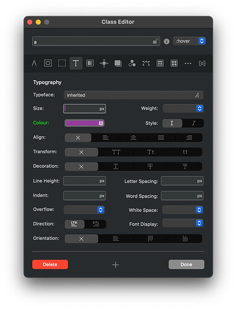Click the Done button
Image resolution: width=236 pixels, height=309 pixels.
click(187, 265)
